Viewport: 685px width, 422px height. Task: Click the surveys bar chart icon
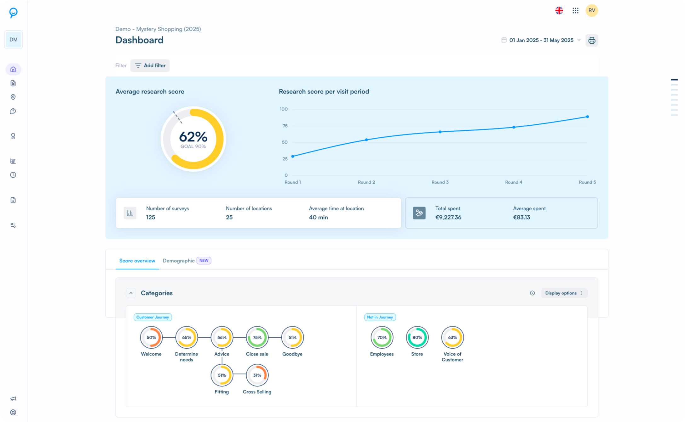click(130, 213)
